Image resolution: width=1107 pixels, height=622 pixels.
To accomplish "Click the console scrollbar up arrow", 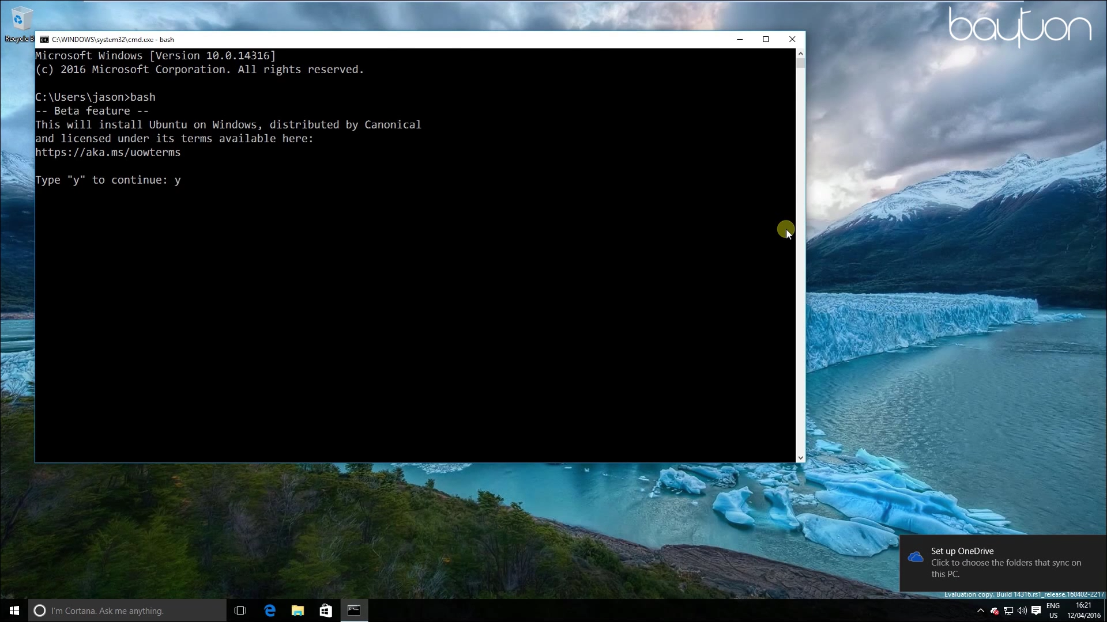I will [x=800, y=54].
